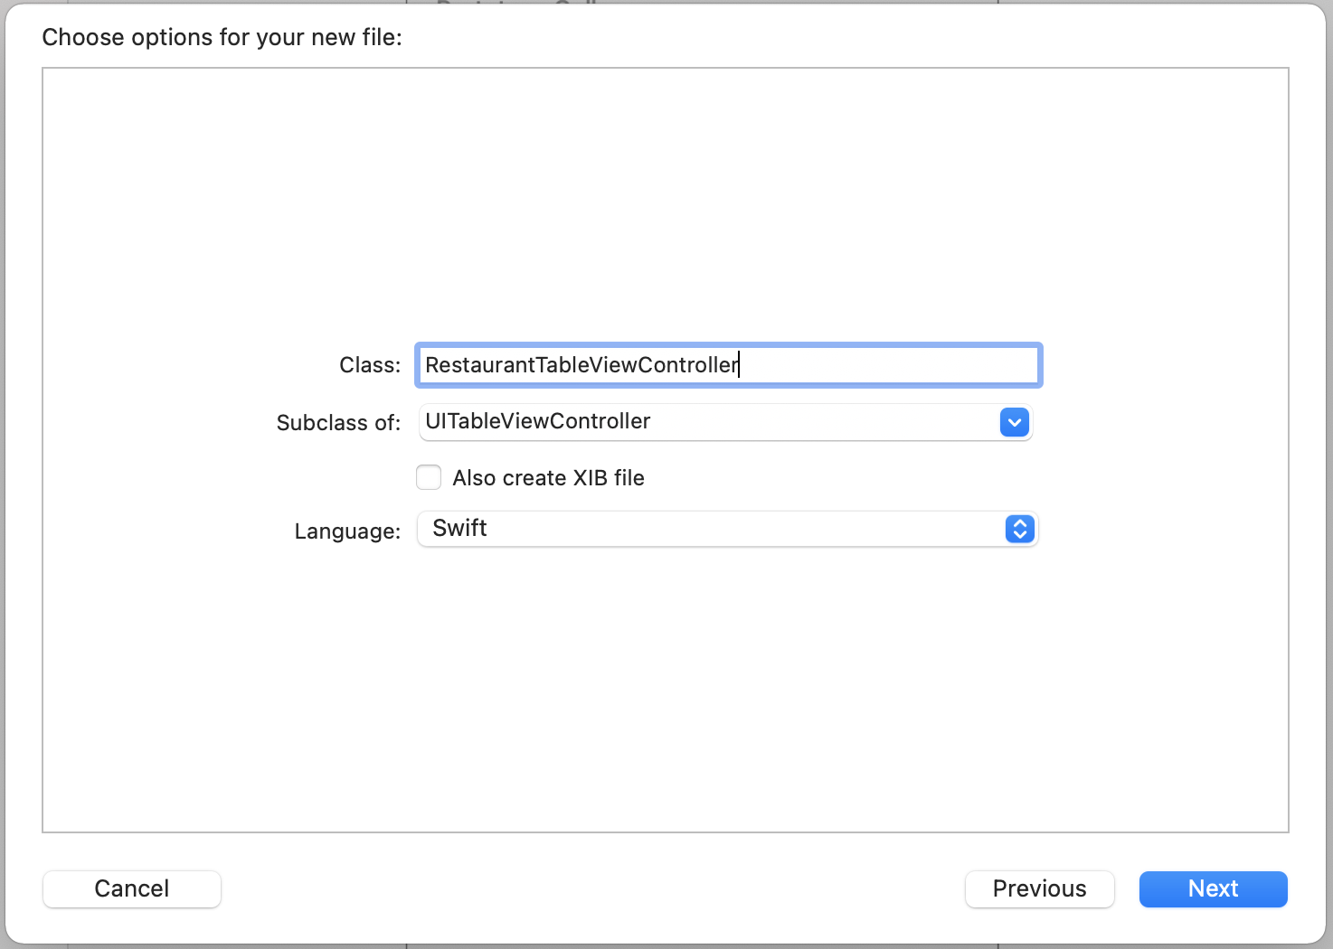Click inside the Subclass of field
The width and height of the screenshot is (1333, 949).
[x=723, y=422]
